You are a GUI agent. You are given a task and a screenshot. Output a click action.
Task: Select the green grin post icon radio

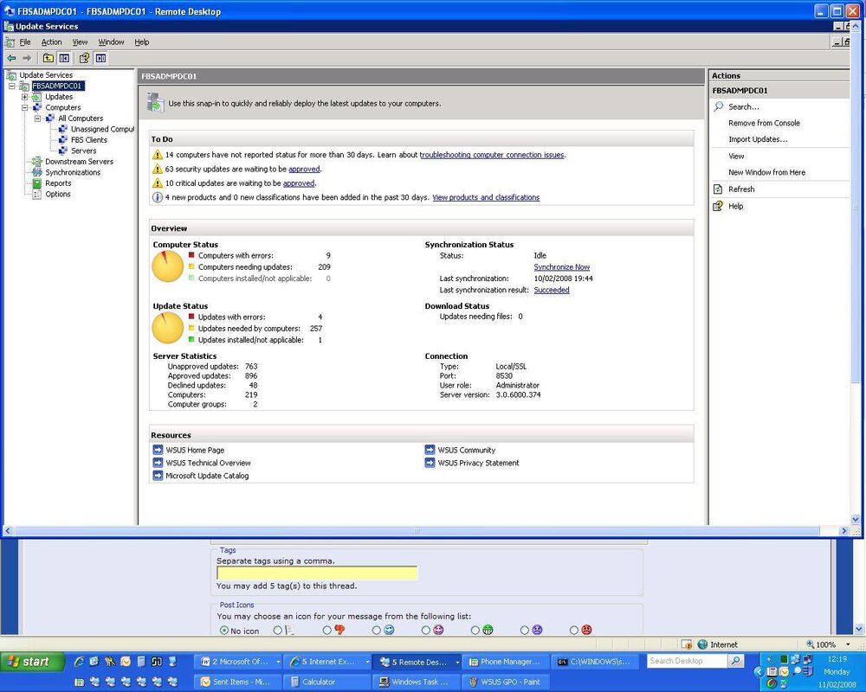tap(475, 631)
